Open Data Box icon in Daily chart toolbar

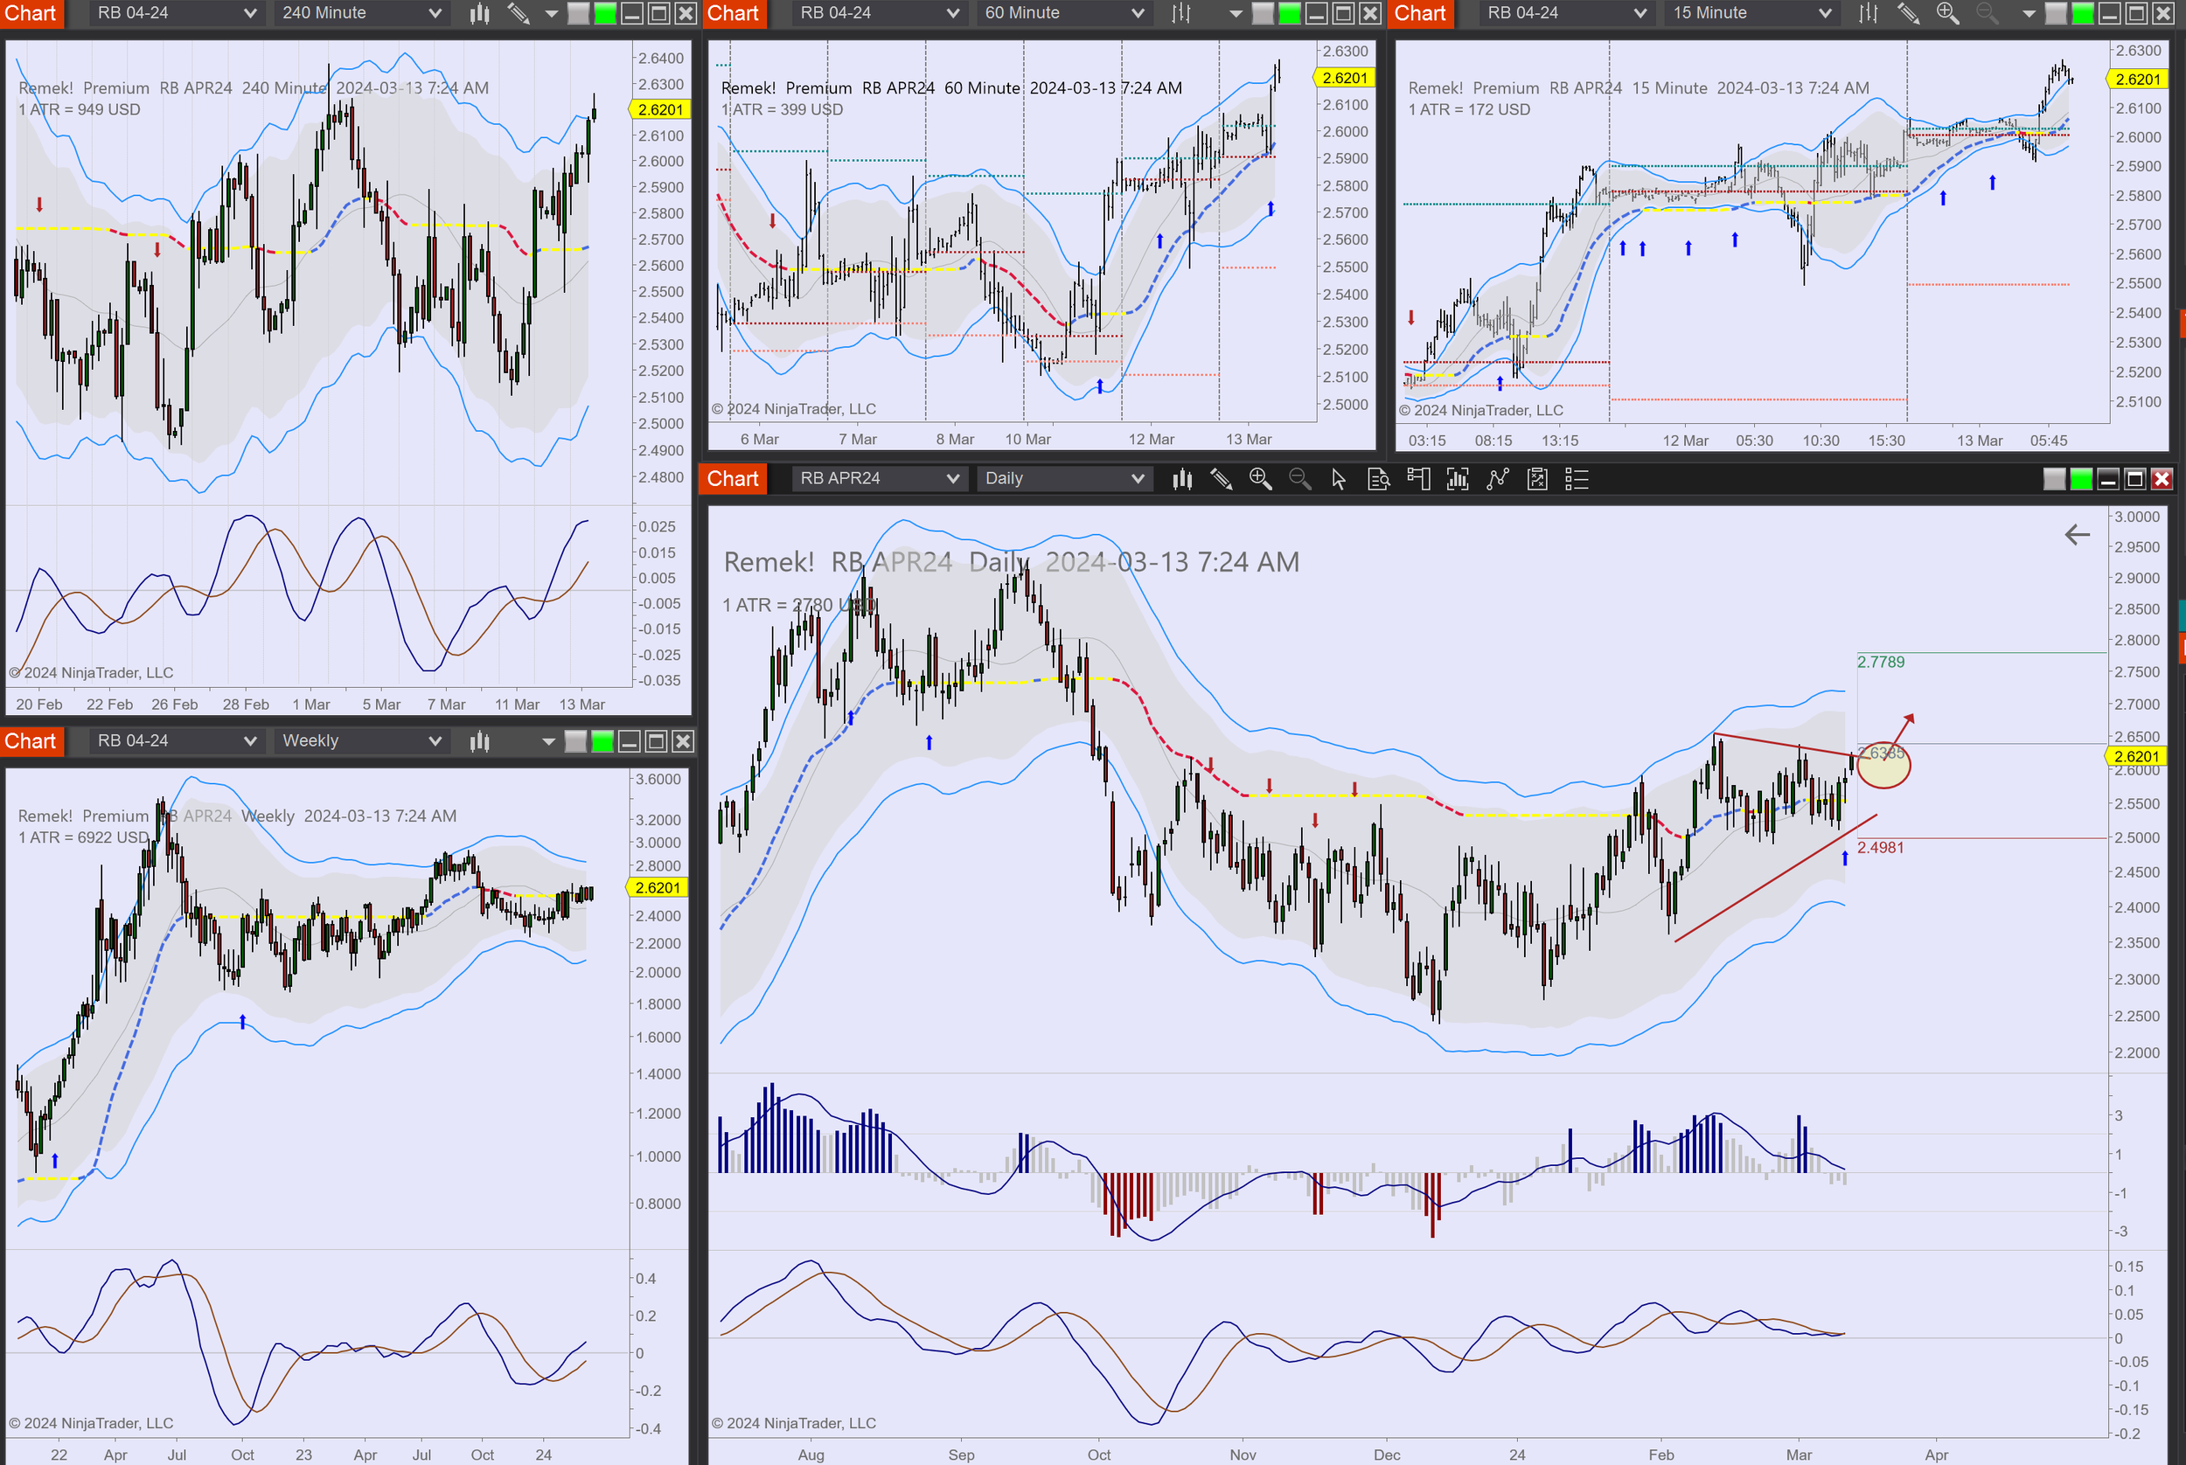[x=1379, y=479]
